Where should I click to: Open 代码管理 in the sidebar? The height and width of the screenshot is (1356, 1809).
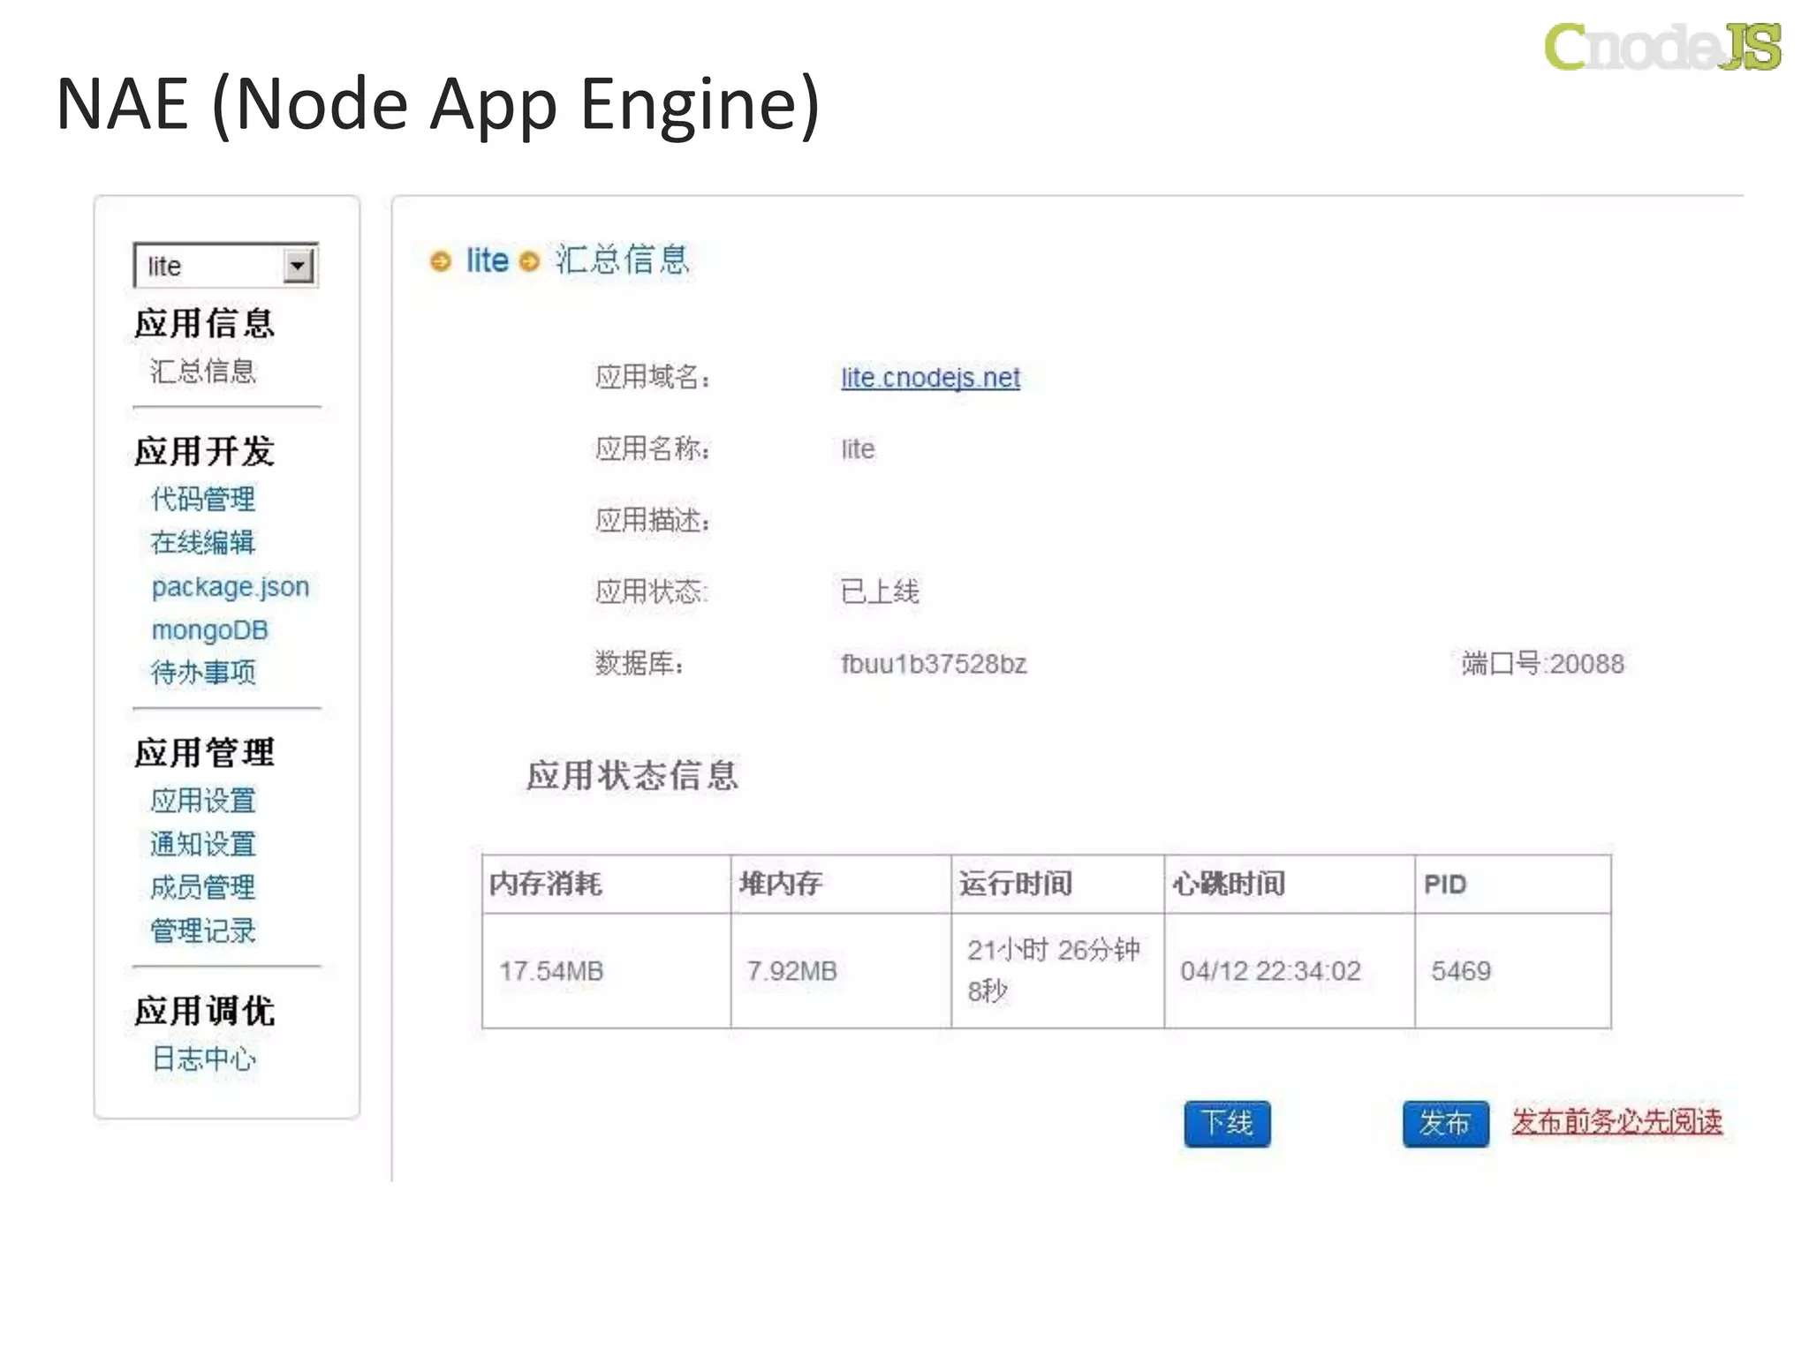[202, 499]
